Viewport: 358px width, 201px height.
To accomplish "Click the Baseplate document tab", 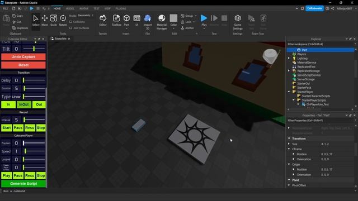I will tap(60, 39).
